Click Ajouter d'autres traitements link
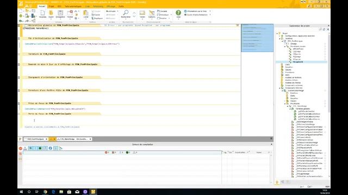 pyautogui.click(x=52, y=127)
